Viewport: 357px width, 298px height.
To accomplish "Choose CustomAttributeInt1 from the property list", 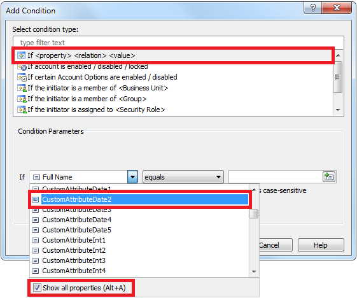I will pyautogui.click(x=74, y=240).
